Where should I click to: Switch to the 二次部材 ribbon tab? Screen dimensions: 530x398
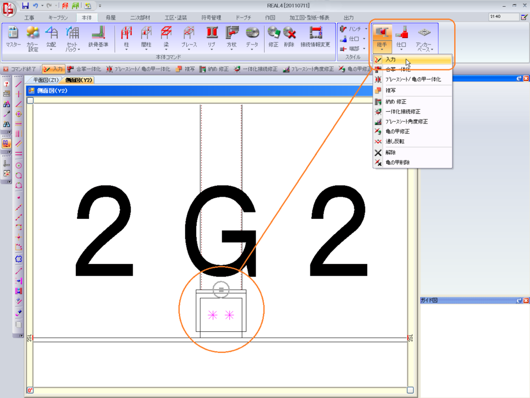(x=140, y=17)
